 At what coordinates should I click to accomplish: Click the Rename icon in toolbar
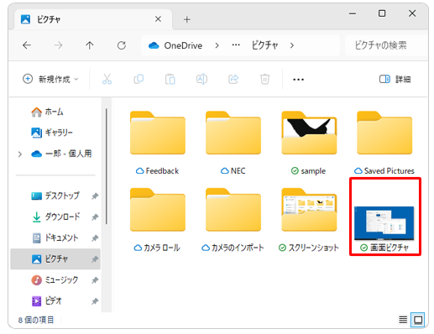[201, 79]
